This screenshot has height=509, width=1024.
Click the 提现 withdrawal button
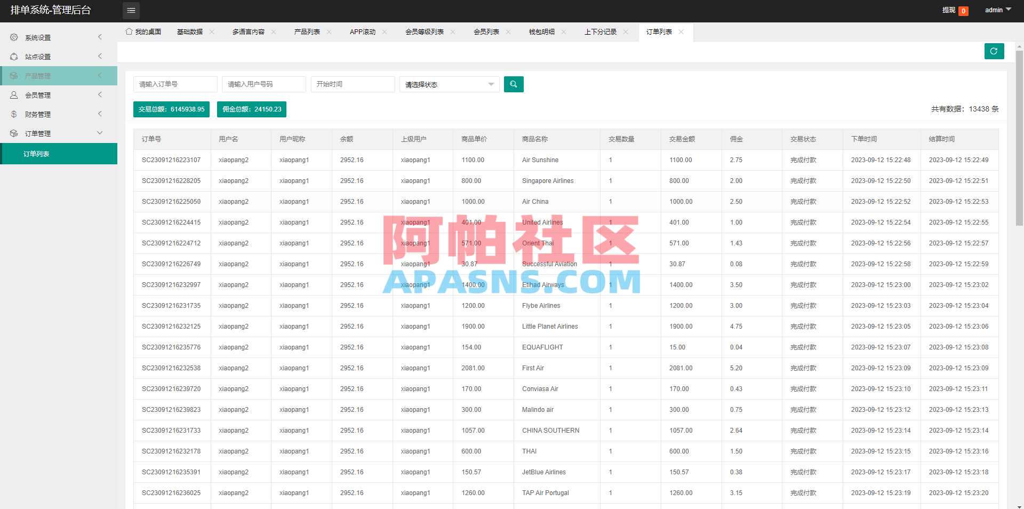(x=952, y=10)
